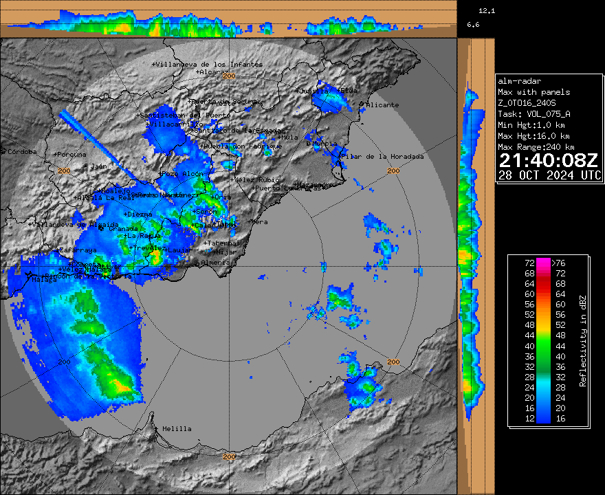Click the 28 OCT 2024 UTC date

pyautogui.click(x=549, y=175)
